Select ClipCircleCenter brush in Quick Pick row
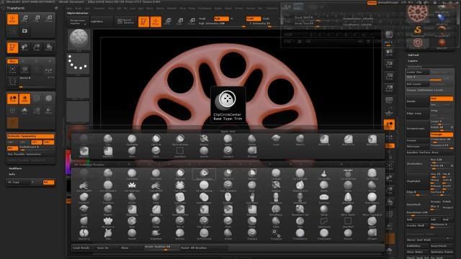461x259 pixels. pos(180,140)
